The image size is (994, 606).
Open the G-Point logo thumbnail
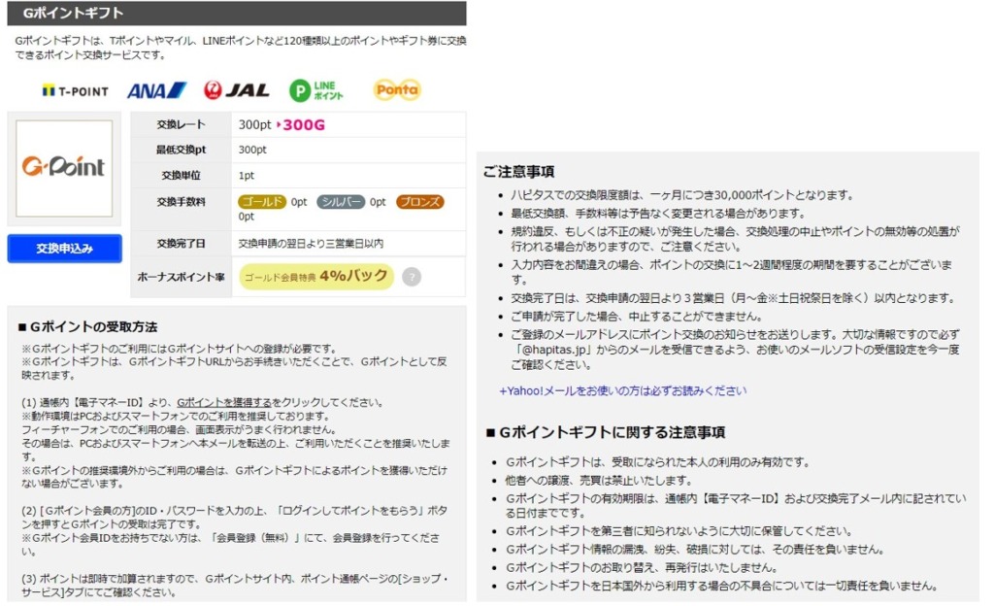(x=64, y=169)
